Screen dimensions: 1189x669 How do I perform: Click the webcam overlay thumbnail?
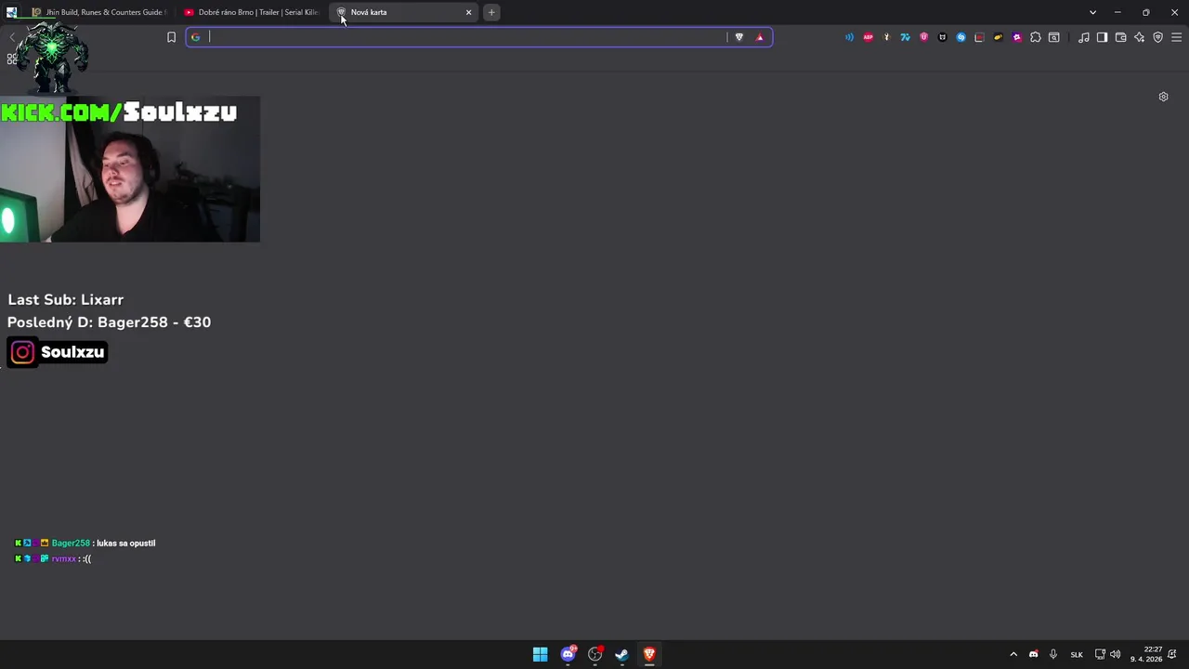[x=130, y=168]
